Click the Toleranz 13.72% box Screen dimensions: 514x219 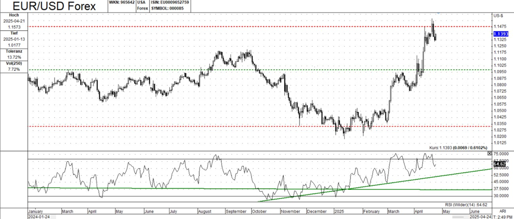point(14,54)
